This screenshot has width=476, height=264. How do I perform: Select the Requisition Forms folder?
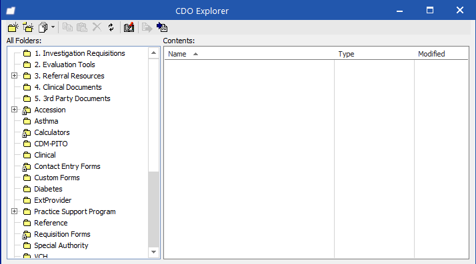pos(62,234)
